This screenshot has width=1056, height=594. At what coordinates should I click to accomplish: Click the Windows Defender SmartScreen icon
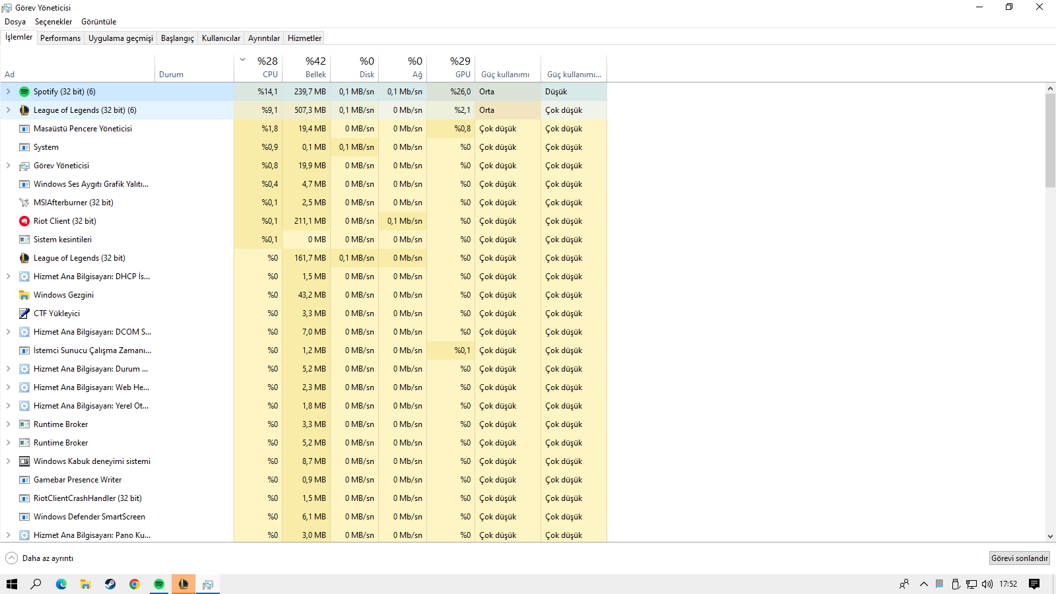click(24, 517)
